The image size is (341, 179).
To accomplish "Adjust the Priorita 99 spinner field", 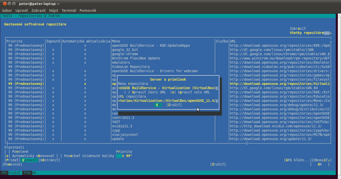I will point(124,156).
